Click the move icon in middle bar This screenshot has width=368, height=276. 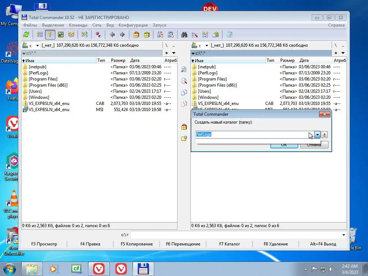coord(184,104)
